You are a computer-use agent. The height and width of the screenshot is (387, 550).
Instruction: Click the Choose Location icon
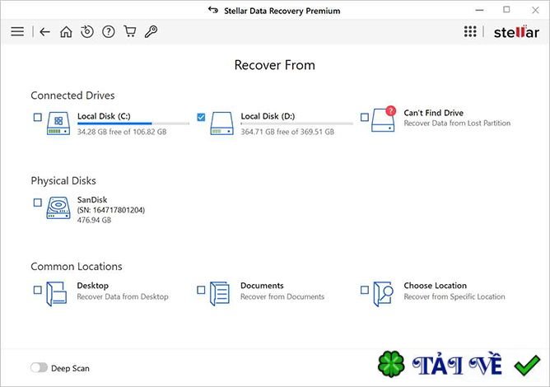pyautogui.click(x=383, y=294)
